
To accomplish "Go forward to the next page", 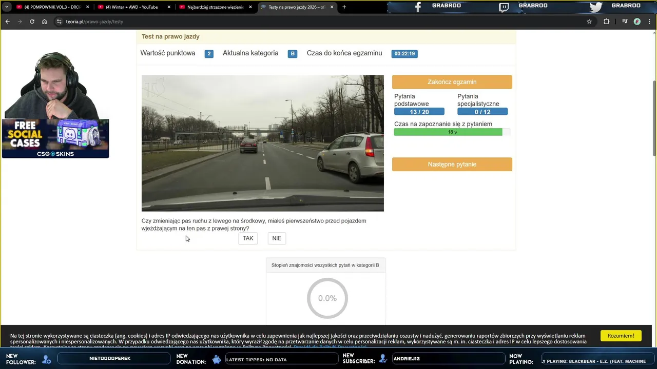I will [x=20, y=22].
